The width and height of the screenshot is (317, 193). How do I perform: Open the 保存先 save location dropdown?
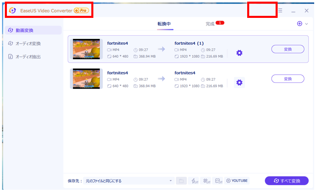click(x=129, y=181)
